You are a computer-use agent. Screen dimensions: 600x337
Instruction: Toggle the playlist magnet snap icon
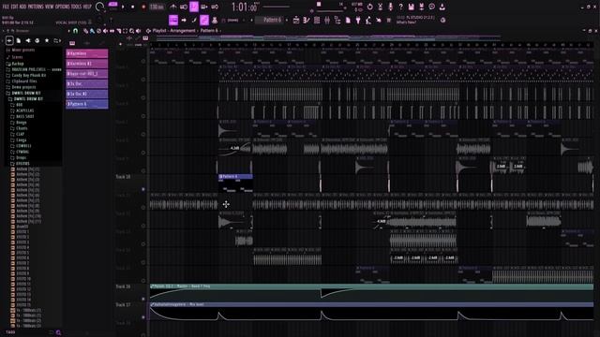(75, 31)
